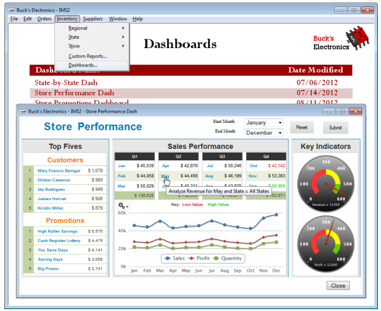Image resolution: width=381 pixels, height=311 pixels.
Task: Click the 07/06/2012 date modified
Action: click(x=317, y=83)
